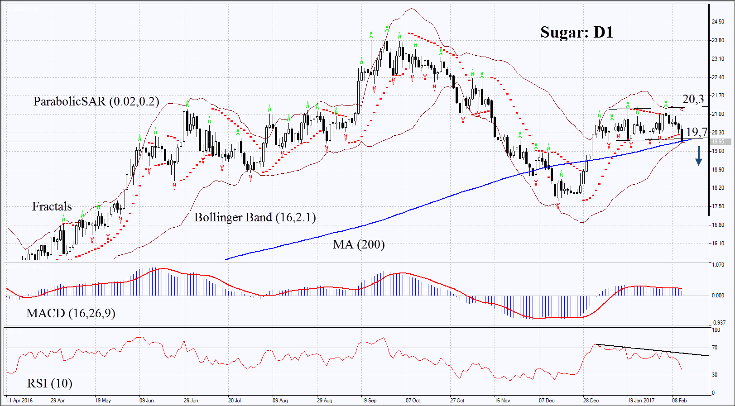Click the '16 Nov' date label

click(x=502, y=401)
